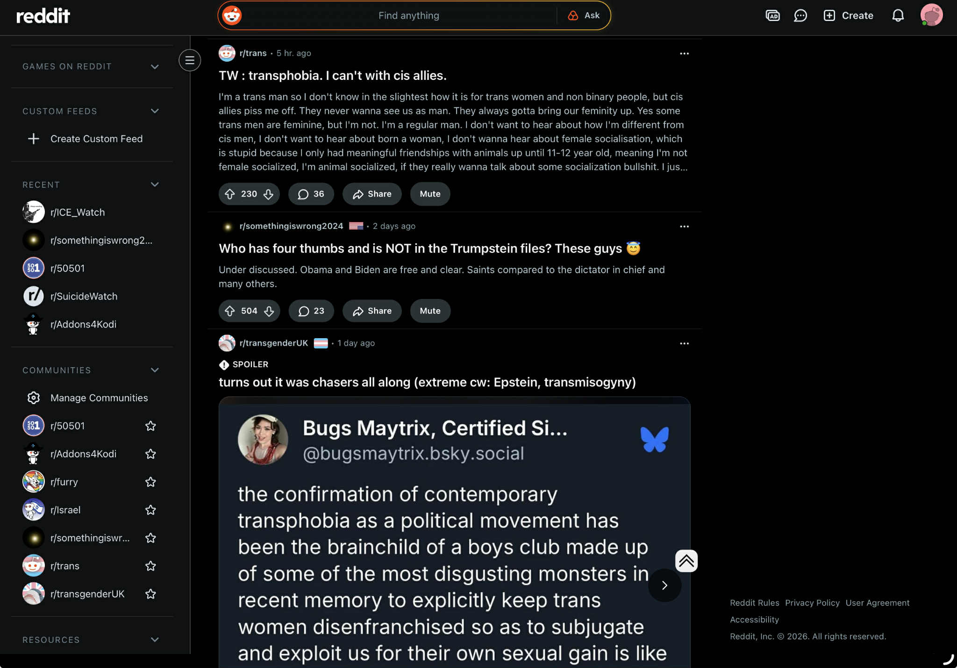
Task: Open r/SuicideWatch from recent list
Action: (84, 296)
